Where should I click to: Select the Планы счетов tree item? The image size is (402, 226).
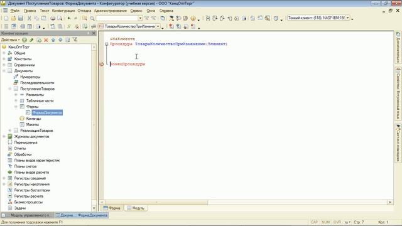(25, 166)
